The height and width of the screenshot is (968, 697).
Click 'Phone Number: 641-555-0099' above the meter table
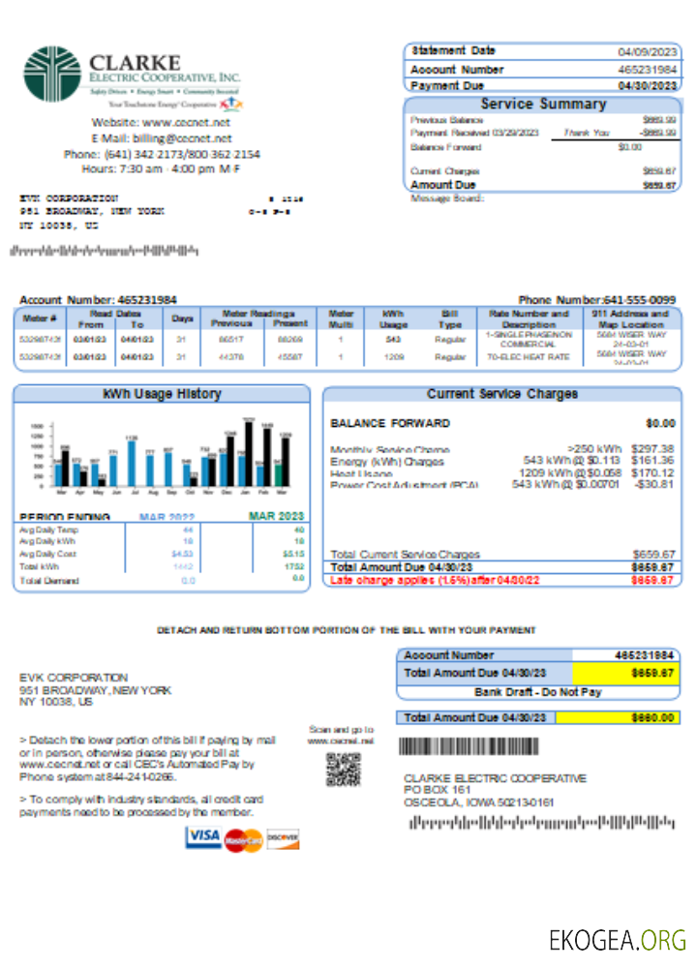coord(596,299)
